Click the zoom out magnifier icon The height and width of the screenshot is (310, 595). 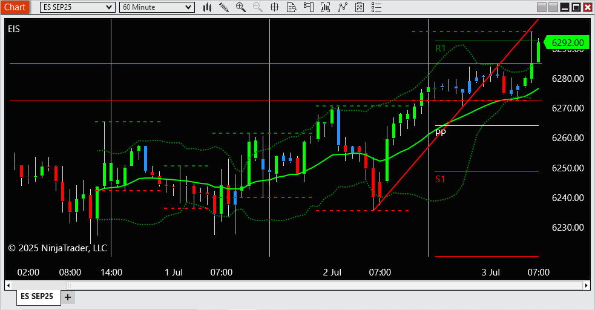click(258, 7)
